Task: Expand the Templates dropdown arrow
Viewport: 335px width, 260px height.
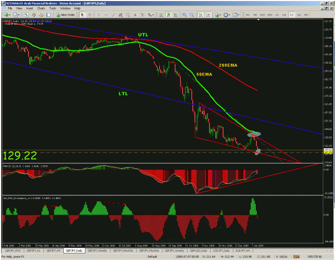Action: pyautogui.click(x=238, y=15)
